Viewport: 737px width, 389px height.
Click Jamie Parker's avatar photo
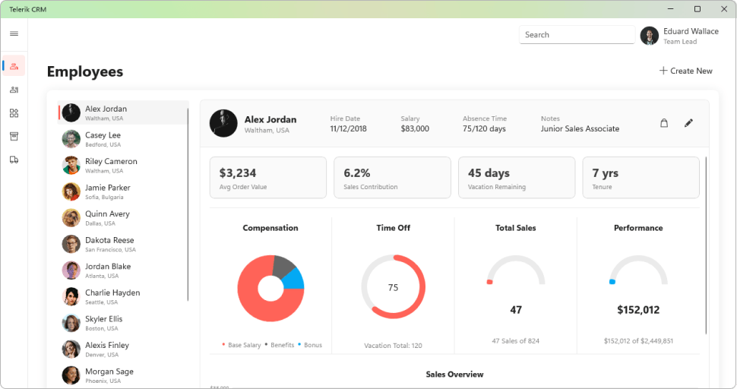(71, 191)
